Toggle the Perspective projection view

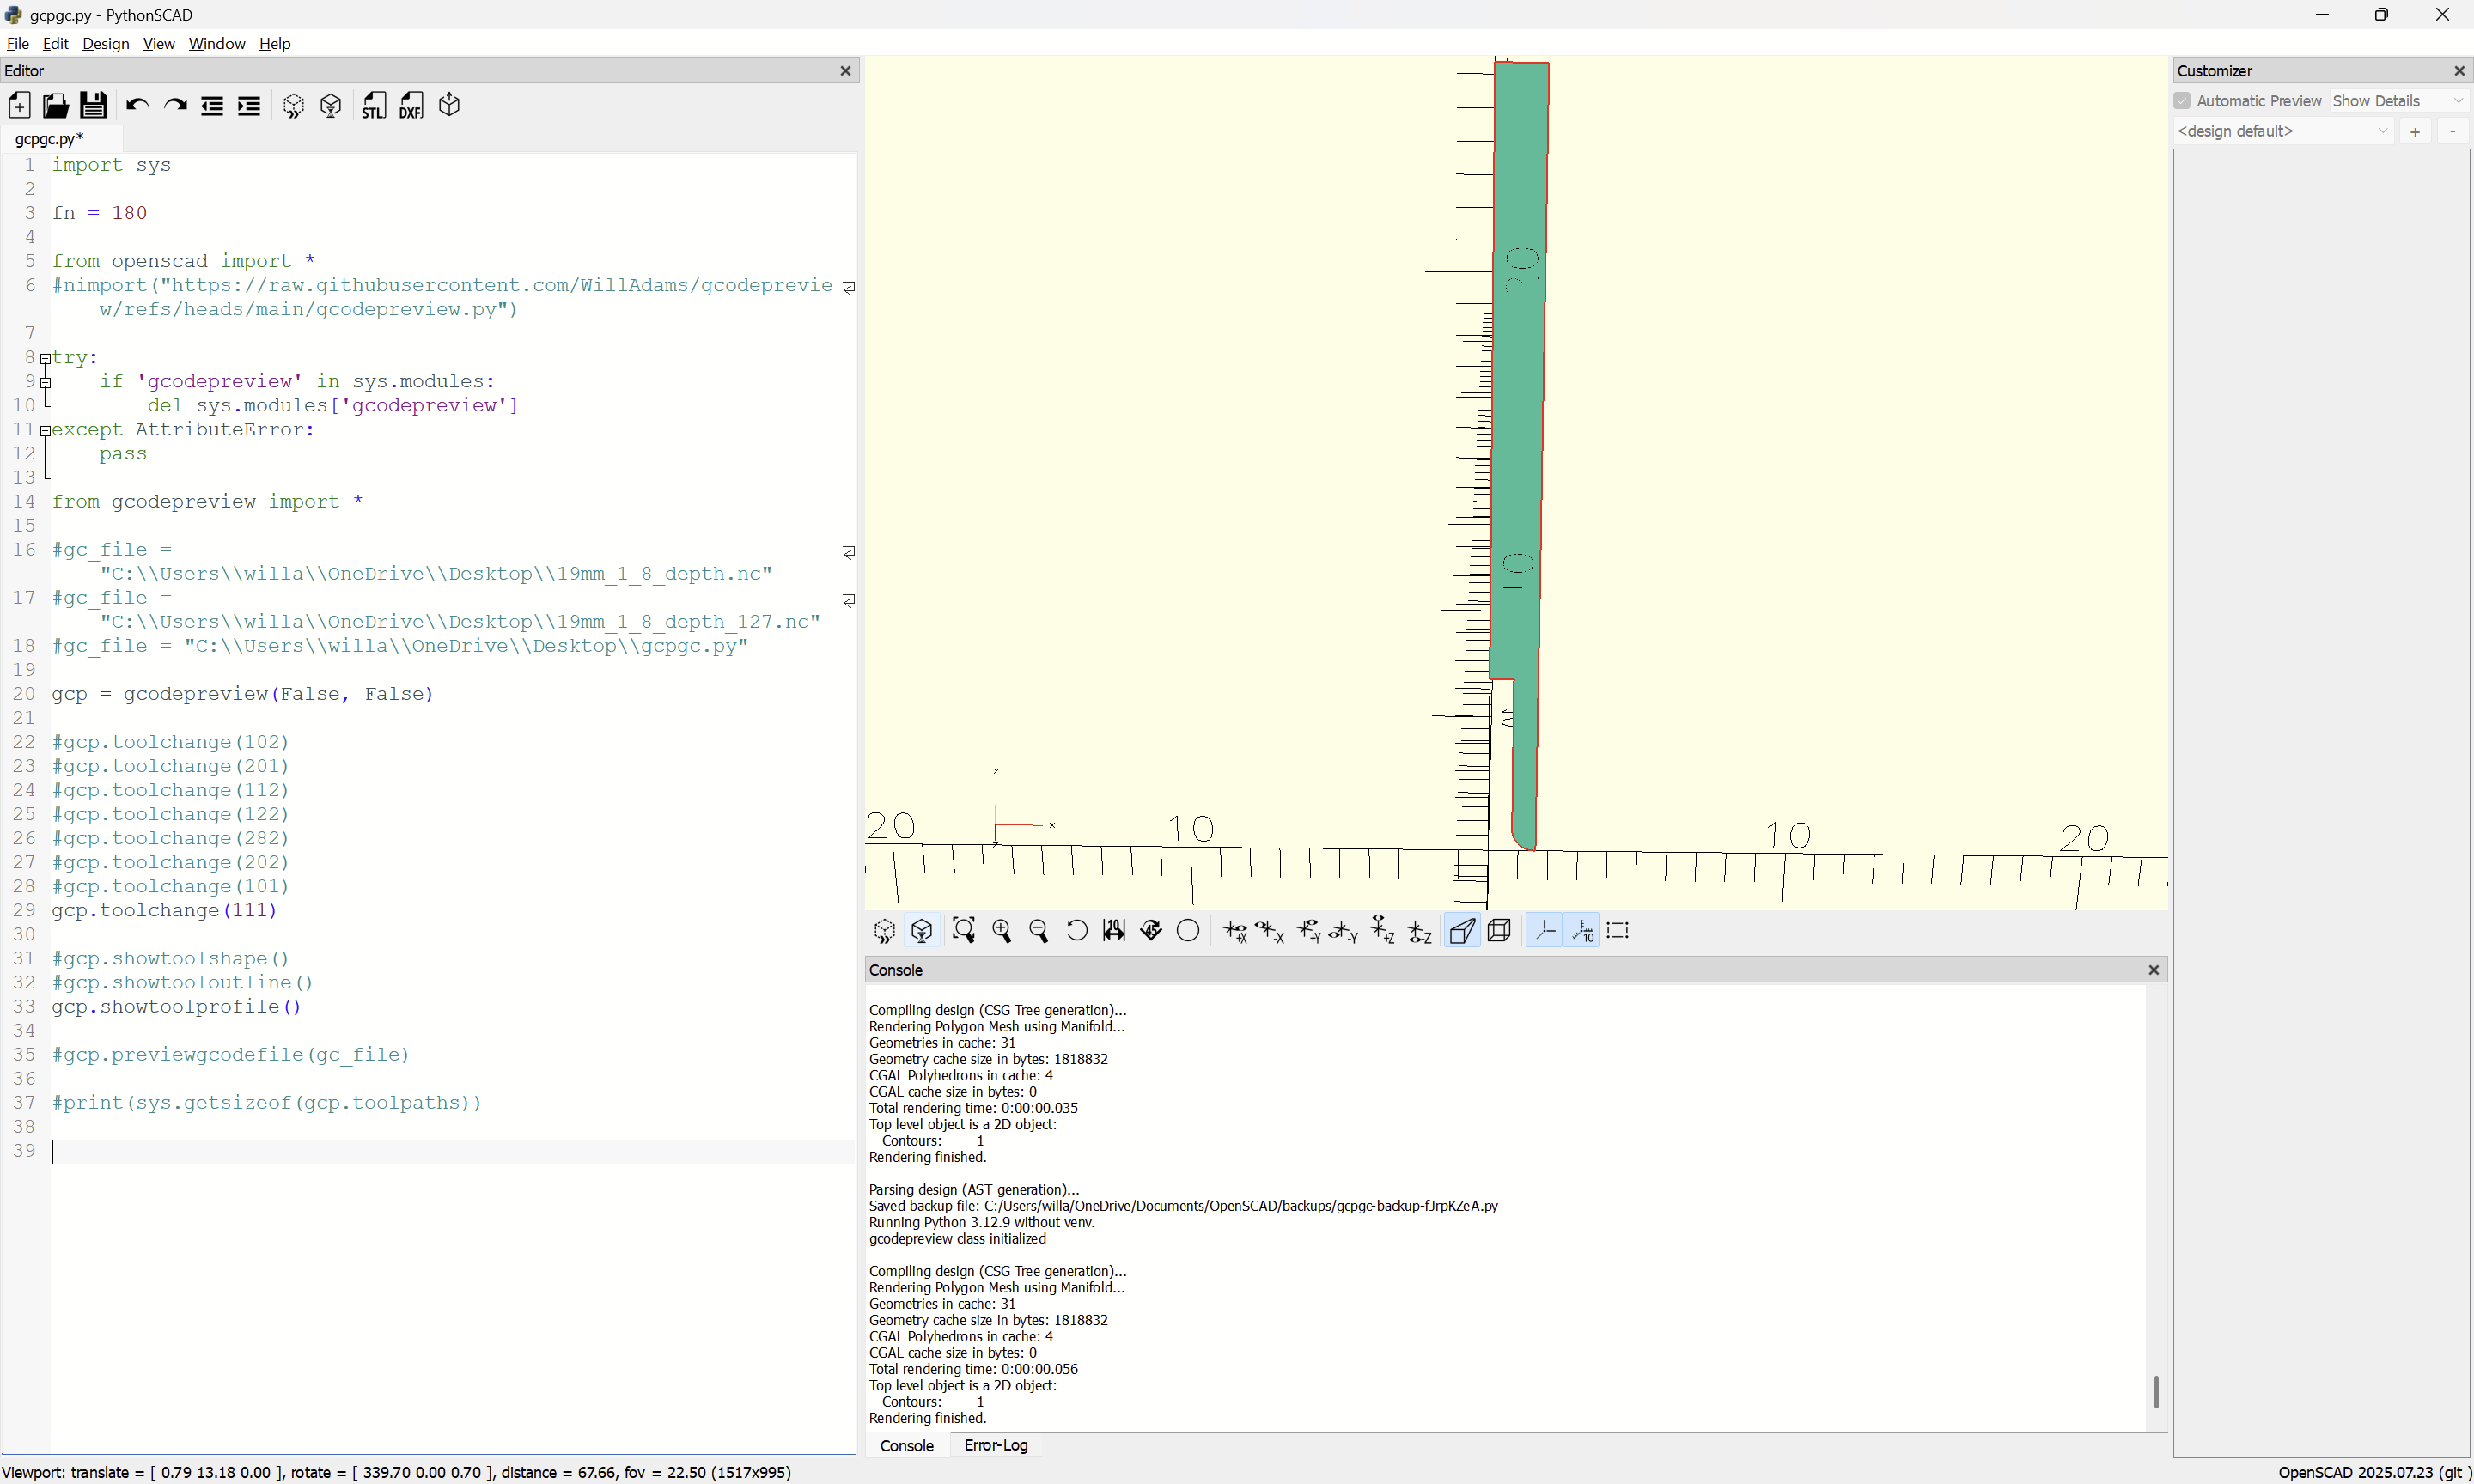[x=1461, y=931]
